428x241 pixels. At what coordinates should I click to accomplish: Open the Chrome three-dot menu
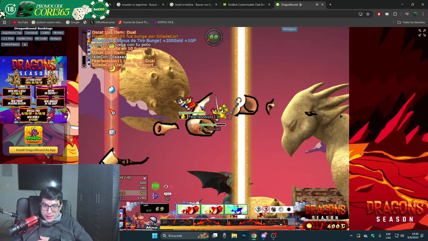(x=423, y=14)
